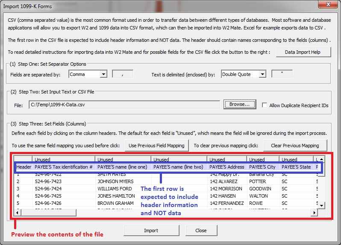
Task: Select the JONES HAMILTON name cell
Action: [x=123, y=196]
